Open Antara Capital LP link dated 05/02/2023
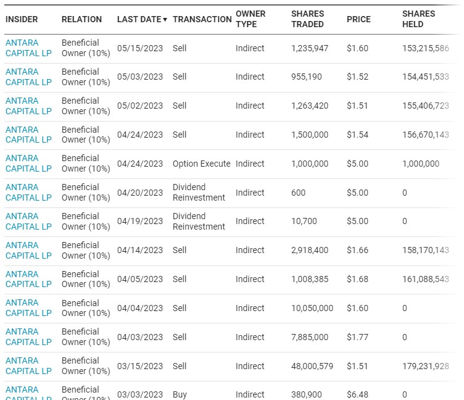 pyautogui.click(x=28, y=106)
